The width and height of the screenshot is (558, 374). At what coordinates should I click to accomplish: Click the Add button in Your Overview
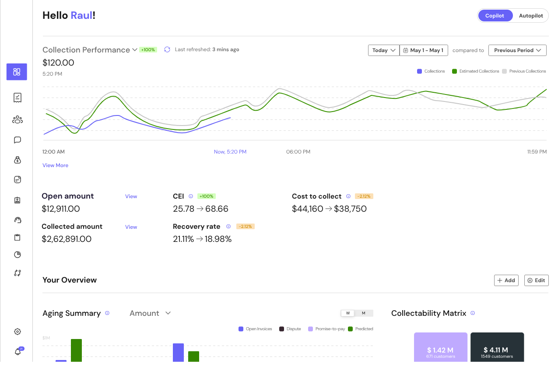click(506, 280)
